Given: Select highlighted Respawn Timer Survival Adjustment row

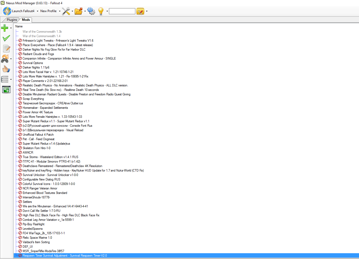Looking at the screenshot, I should [186, 256].
